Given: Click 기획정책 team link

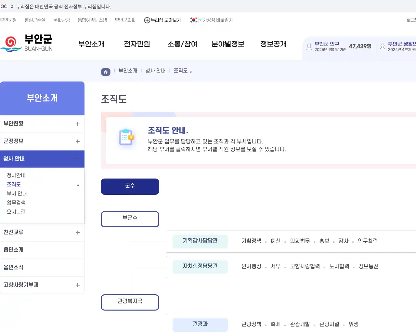Looking at the screenshot, I should point(251,241).
